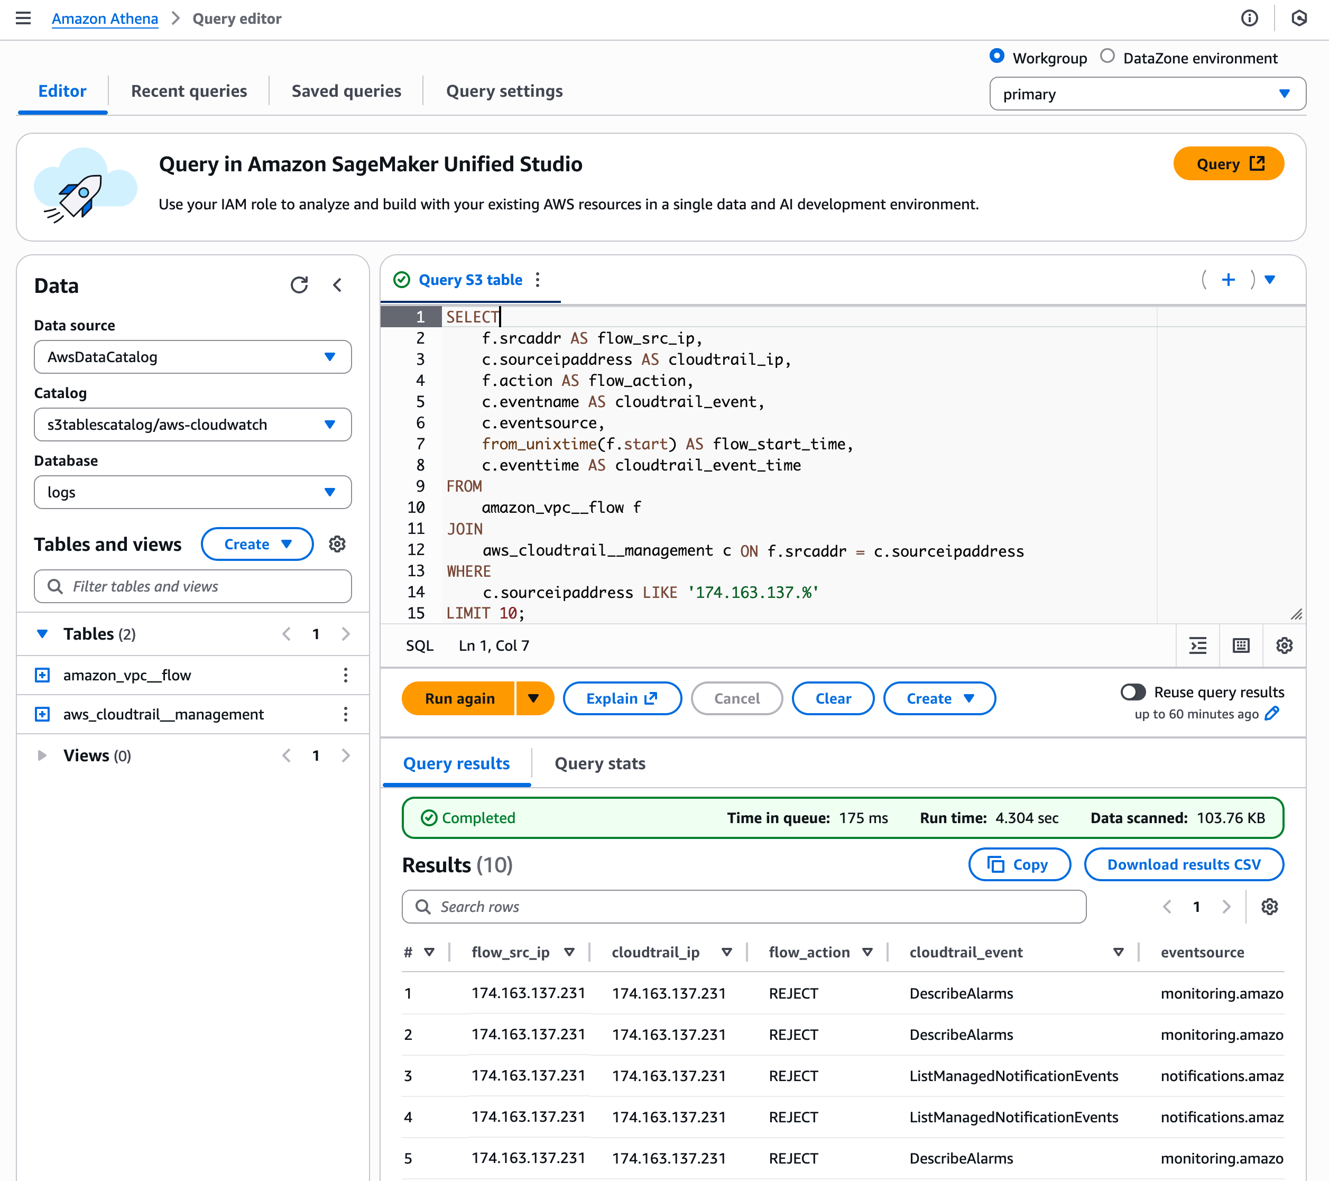This screenshot has height=1181, width=1329.
Task: Open Tables and views settings gear
Action: coord(337,543)
